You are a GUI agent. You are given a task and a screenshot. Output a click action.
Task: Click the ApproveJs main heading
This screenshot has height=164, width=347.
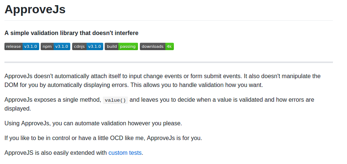(35, 10)
